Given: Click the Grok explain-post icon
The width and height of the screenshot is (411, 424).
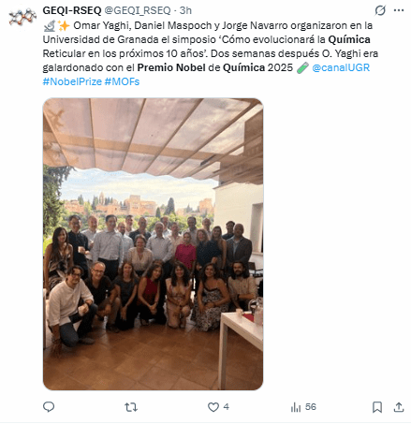Looking at the screenshot, I should 380,10.
